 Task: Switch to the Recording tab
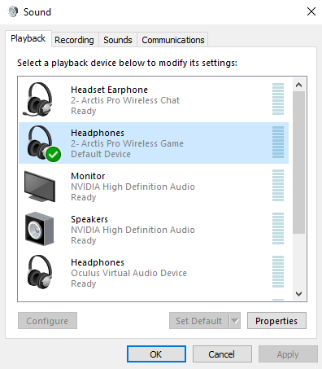click(75, 40)
